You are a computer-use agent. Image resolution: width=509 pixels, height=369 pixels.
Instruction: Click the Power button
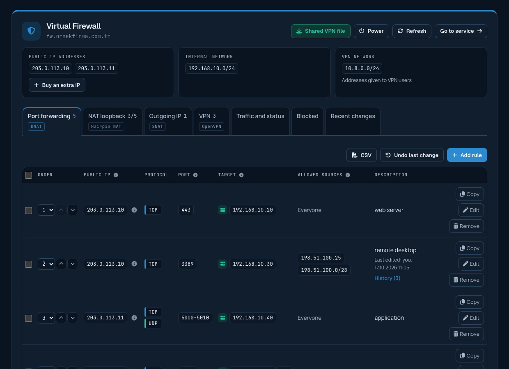click(371, 31)
